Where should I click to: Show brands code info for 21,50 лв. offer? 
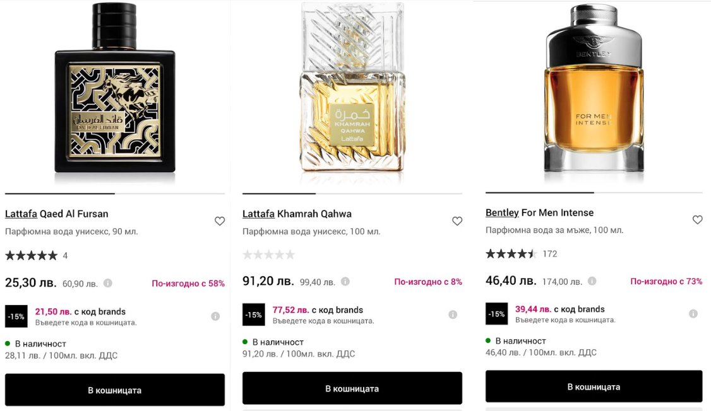point(215,316)
